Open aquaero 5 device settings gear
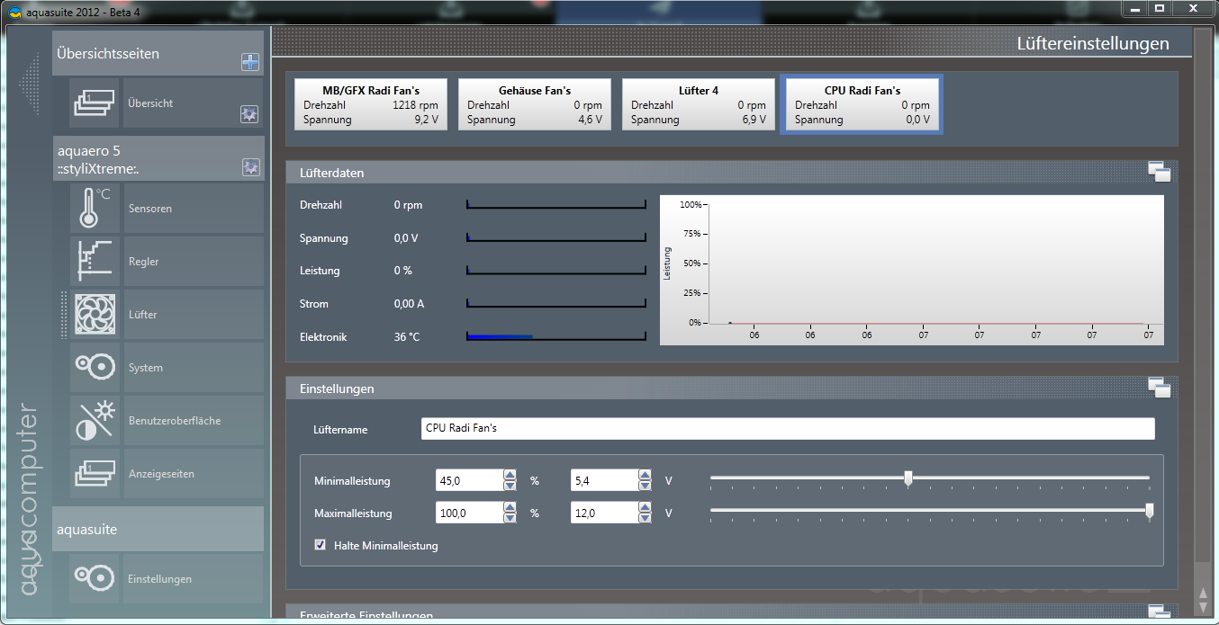The height and width of the screenshot is (625, 1219). coord(250,166)
